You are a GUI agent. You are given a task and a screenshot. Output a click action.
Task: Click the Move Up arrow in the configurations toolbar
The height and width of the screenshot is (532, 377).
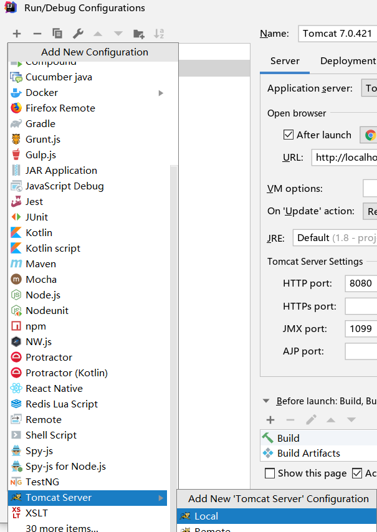(x=98, y=34)
